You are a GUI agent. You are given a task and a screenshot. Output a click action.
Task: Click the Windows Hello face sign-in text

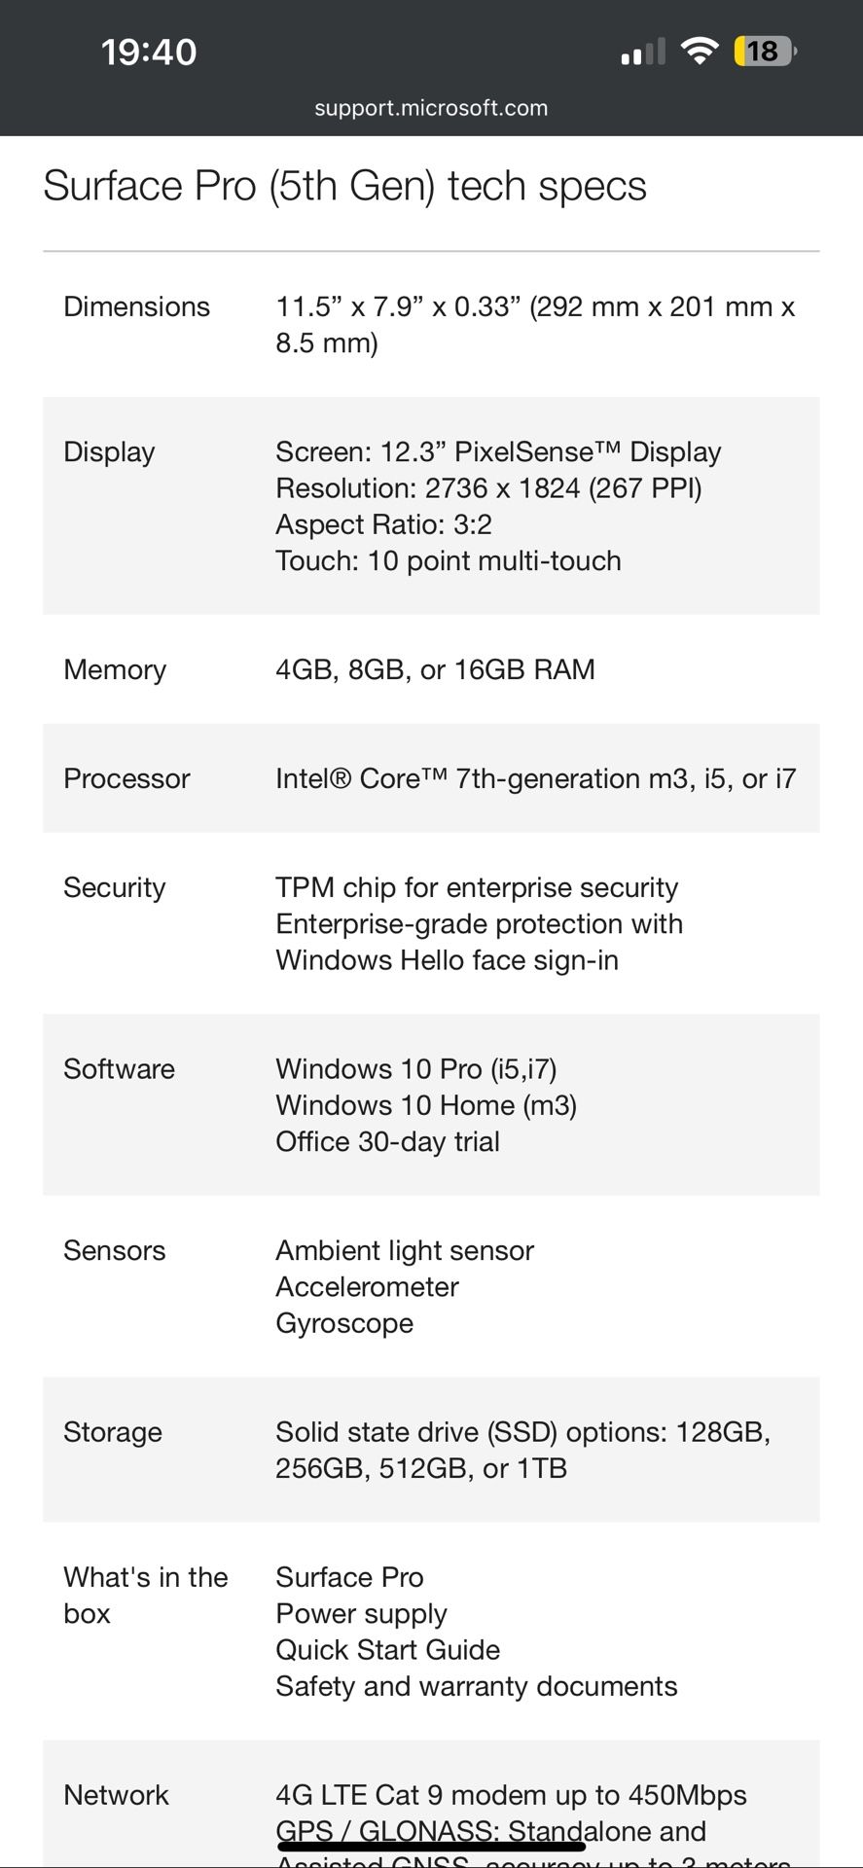tap(447, 960)
